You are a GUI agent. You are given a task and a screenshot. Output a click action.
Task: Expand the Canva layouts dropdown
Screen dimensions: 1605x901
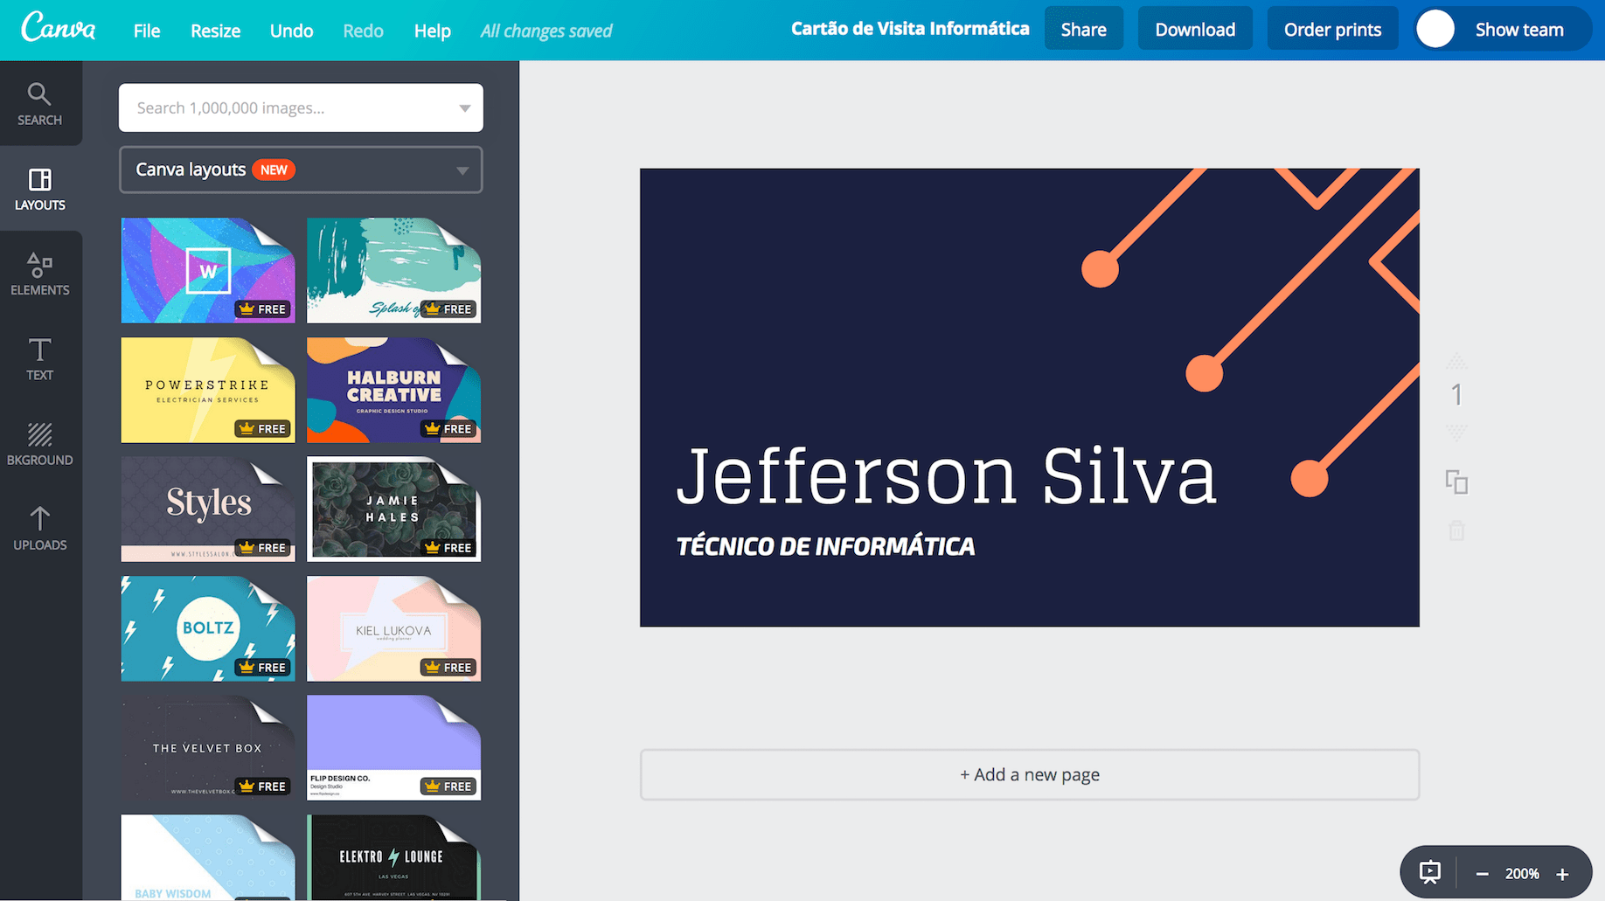(301, 170)
